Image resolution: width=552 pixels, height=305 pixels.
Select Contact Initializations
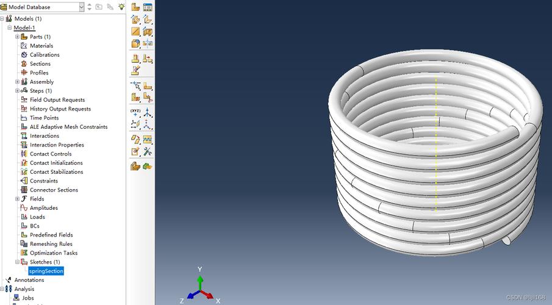tap(56, 163)
